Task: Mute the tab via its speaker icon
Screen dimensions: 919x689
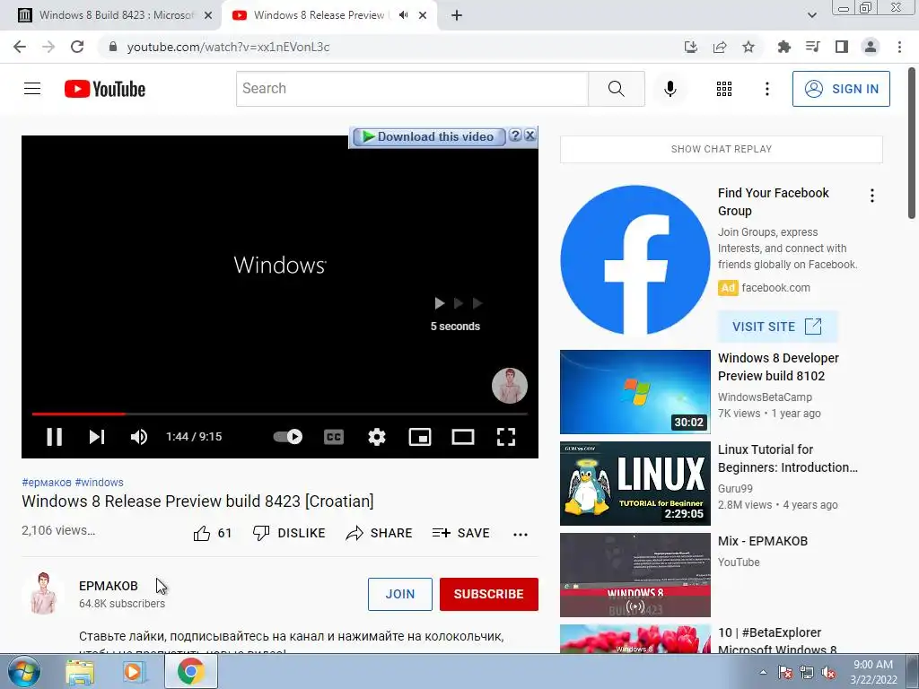Action: (x=403, y=15)
